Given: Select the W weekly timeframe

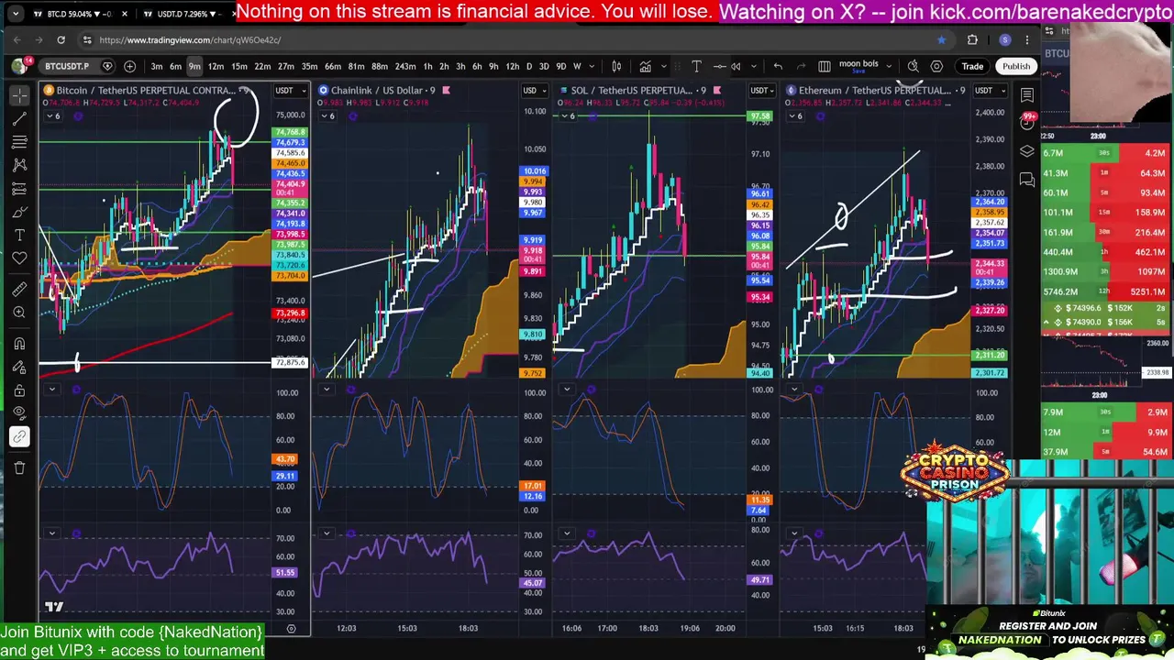Looking at the screenshot, I should click(x=577, y=66).
